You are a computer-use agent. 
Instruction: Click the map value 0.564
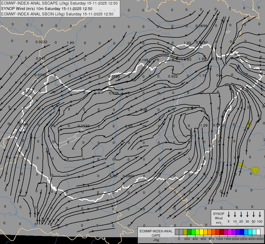[23, 124]
